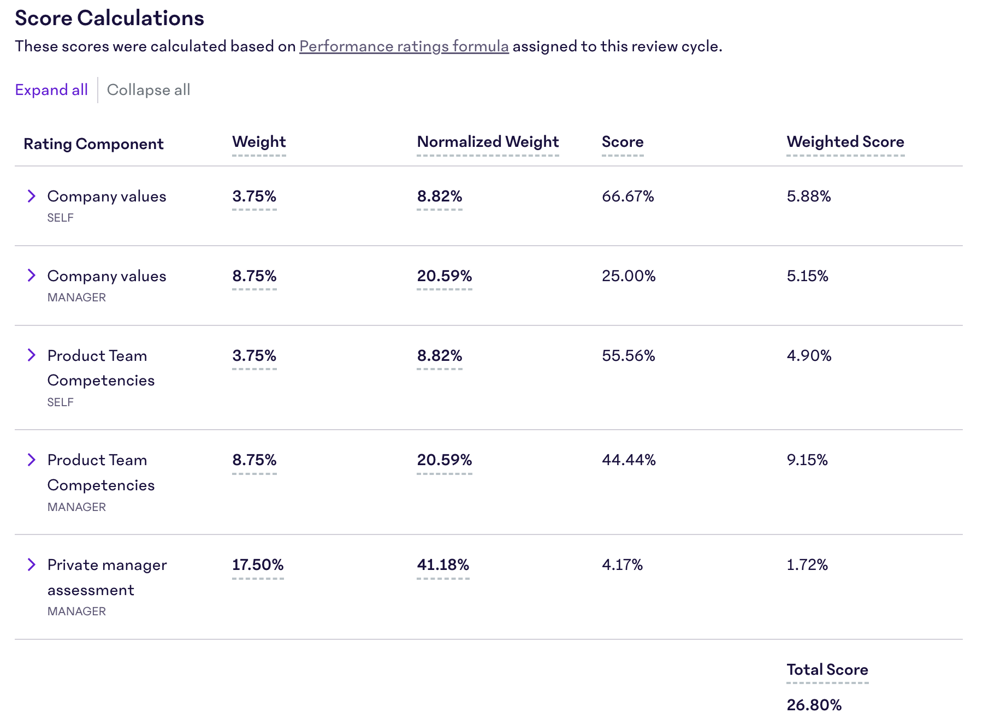Click the Score column header
Screen dimensions: 983x725
tap(623, 142)
